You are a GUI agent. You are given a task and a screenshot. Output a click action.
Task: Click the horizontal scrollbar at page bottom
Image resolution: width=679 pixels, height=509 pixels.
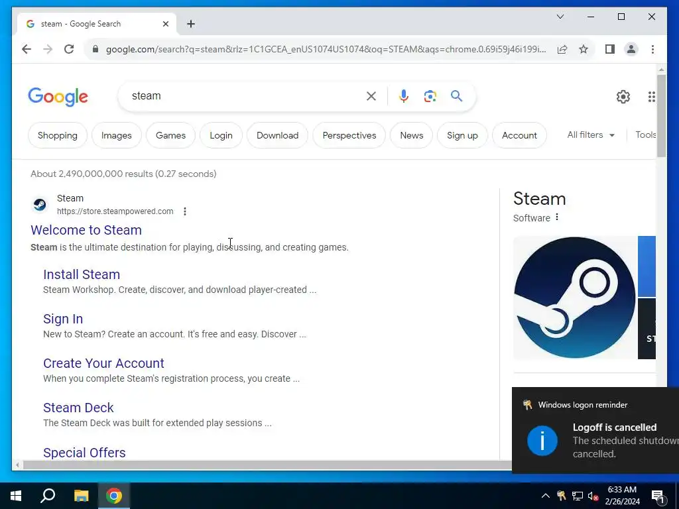point(267,465)
